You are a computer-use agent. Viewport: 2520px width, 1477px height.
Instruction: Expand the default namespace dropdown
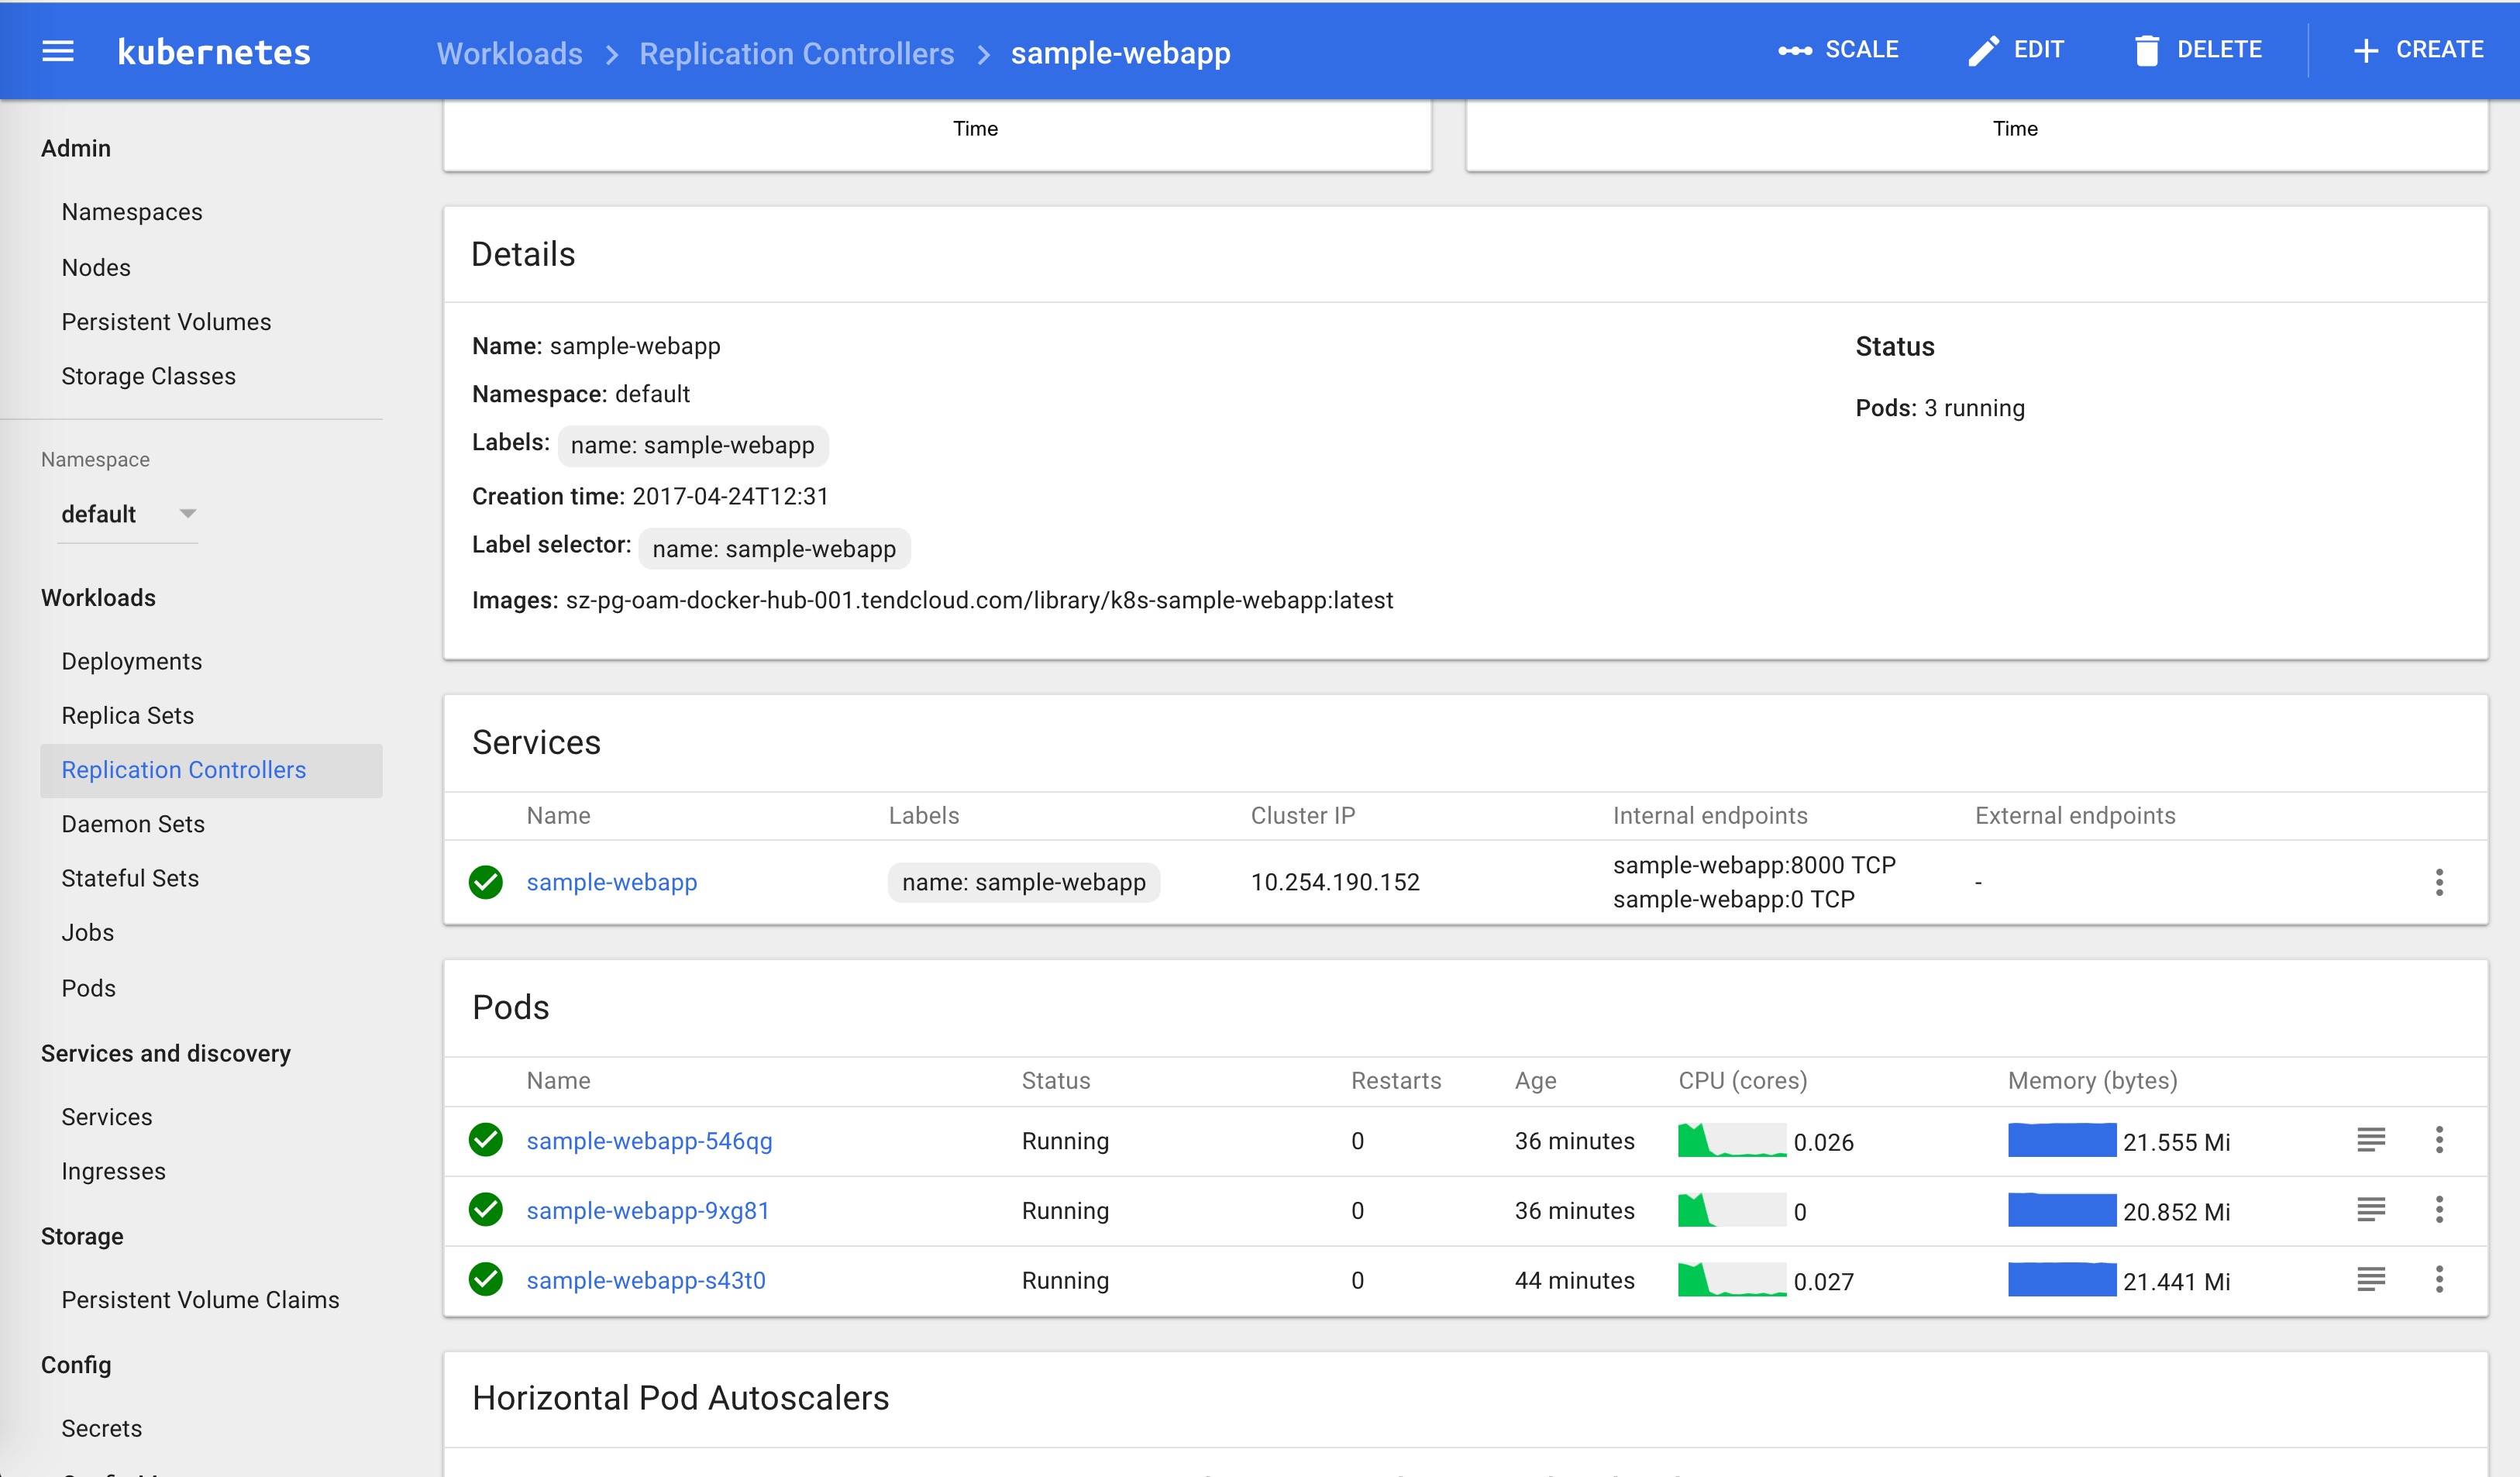coord(187,514)
